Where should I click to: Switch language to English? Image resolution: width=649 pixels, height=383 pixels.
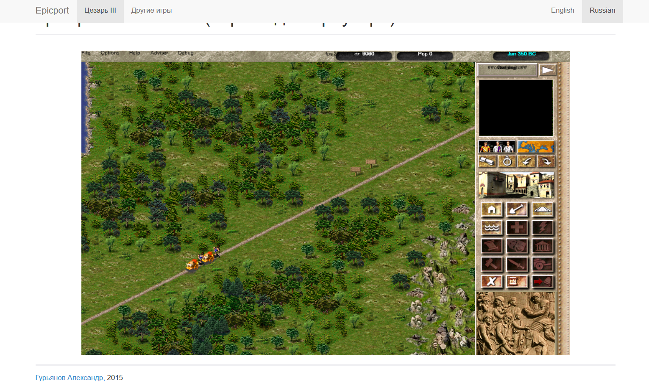point(563,11)
